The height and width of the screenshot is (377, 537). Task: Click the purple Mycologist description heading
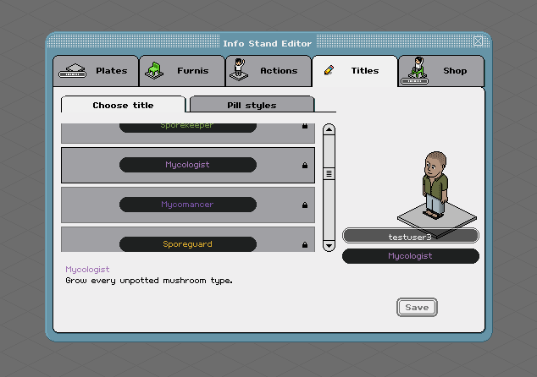pos(88,270)
